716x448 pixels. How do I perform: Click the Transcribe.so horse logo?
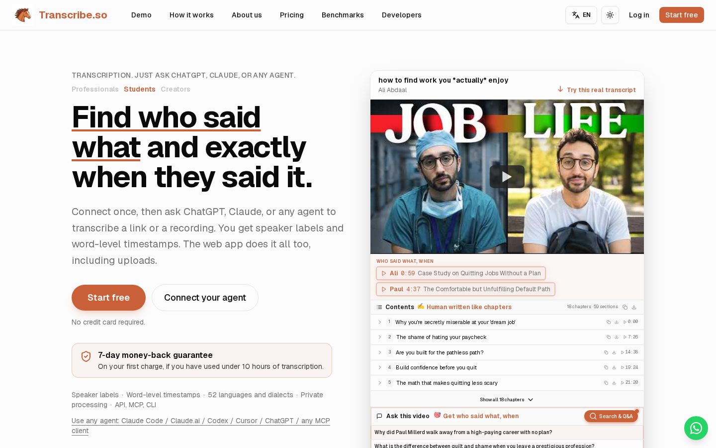[x=23, y=15]
